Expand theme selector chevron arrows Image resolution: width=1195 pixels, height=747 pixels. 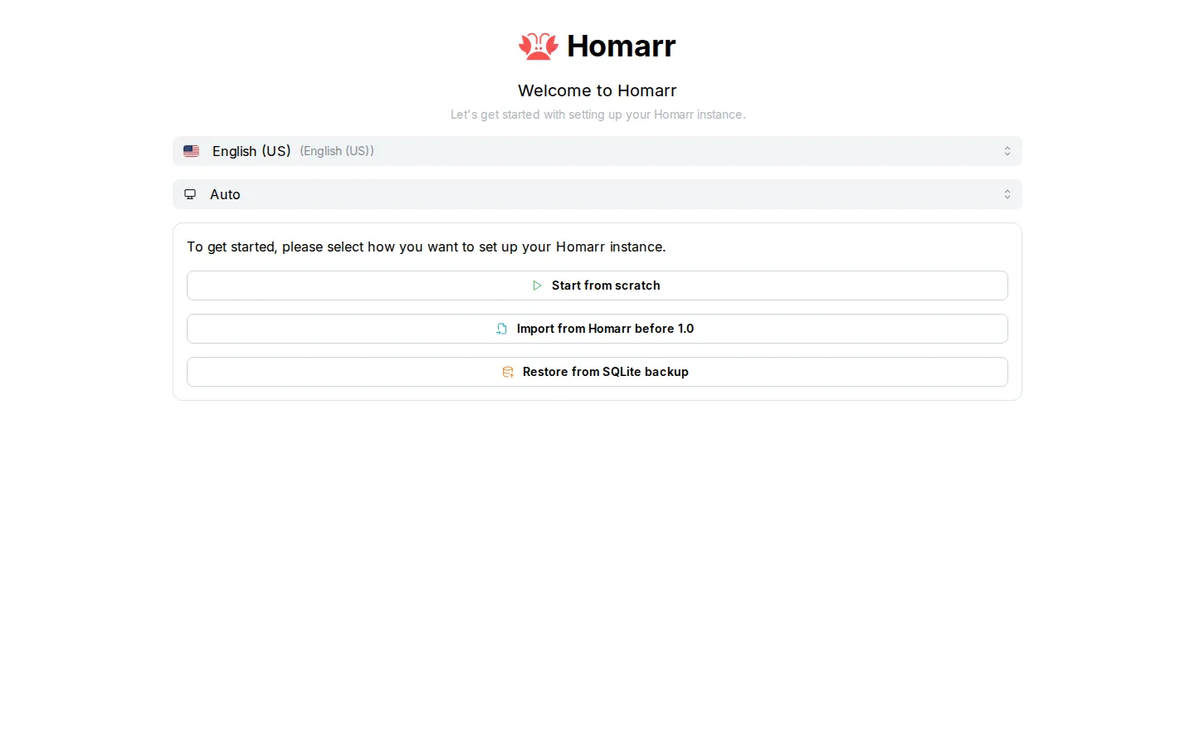(x=1007, y=194)
